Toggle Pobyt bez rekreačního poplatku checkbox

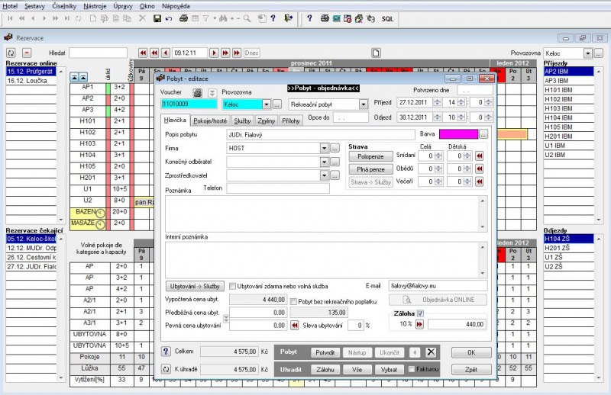click(294, 301)
